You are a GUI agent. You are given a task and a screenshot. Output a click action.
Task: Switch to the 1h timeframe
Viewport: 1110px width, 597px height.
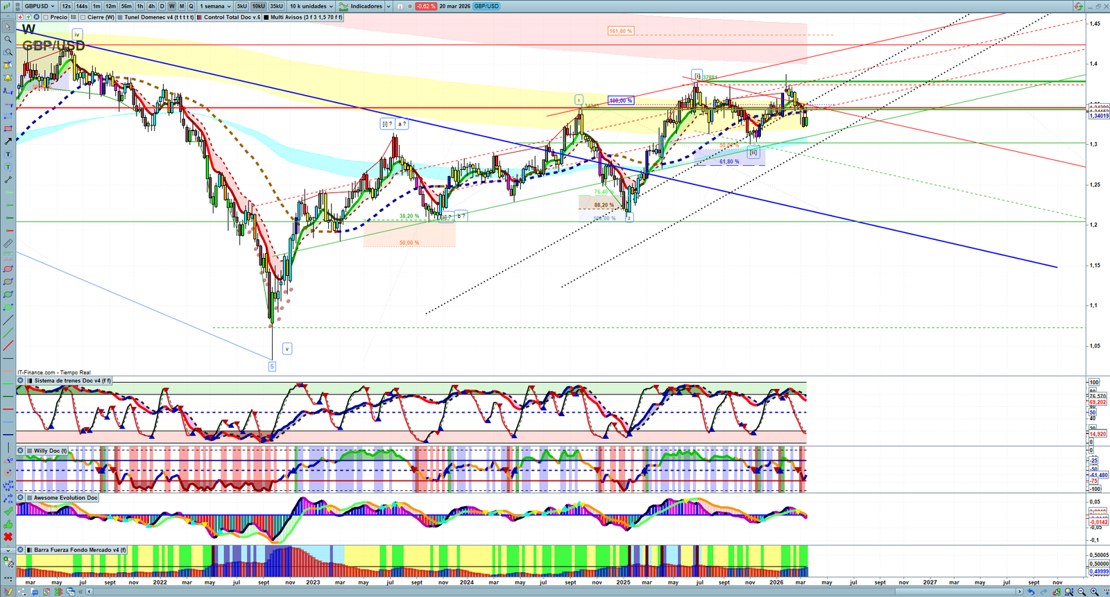click(140, 6)
